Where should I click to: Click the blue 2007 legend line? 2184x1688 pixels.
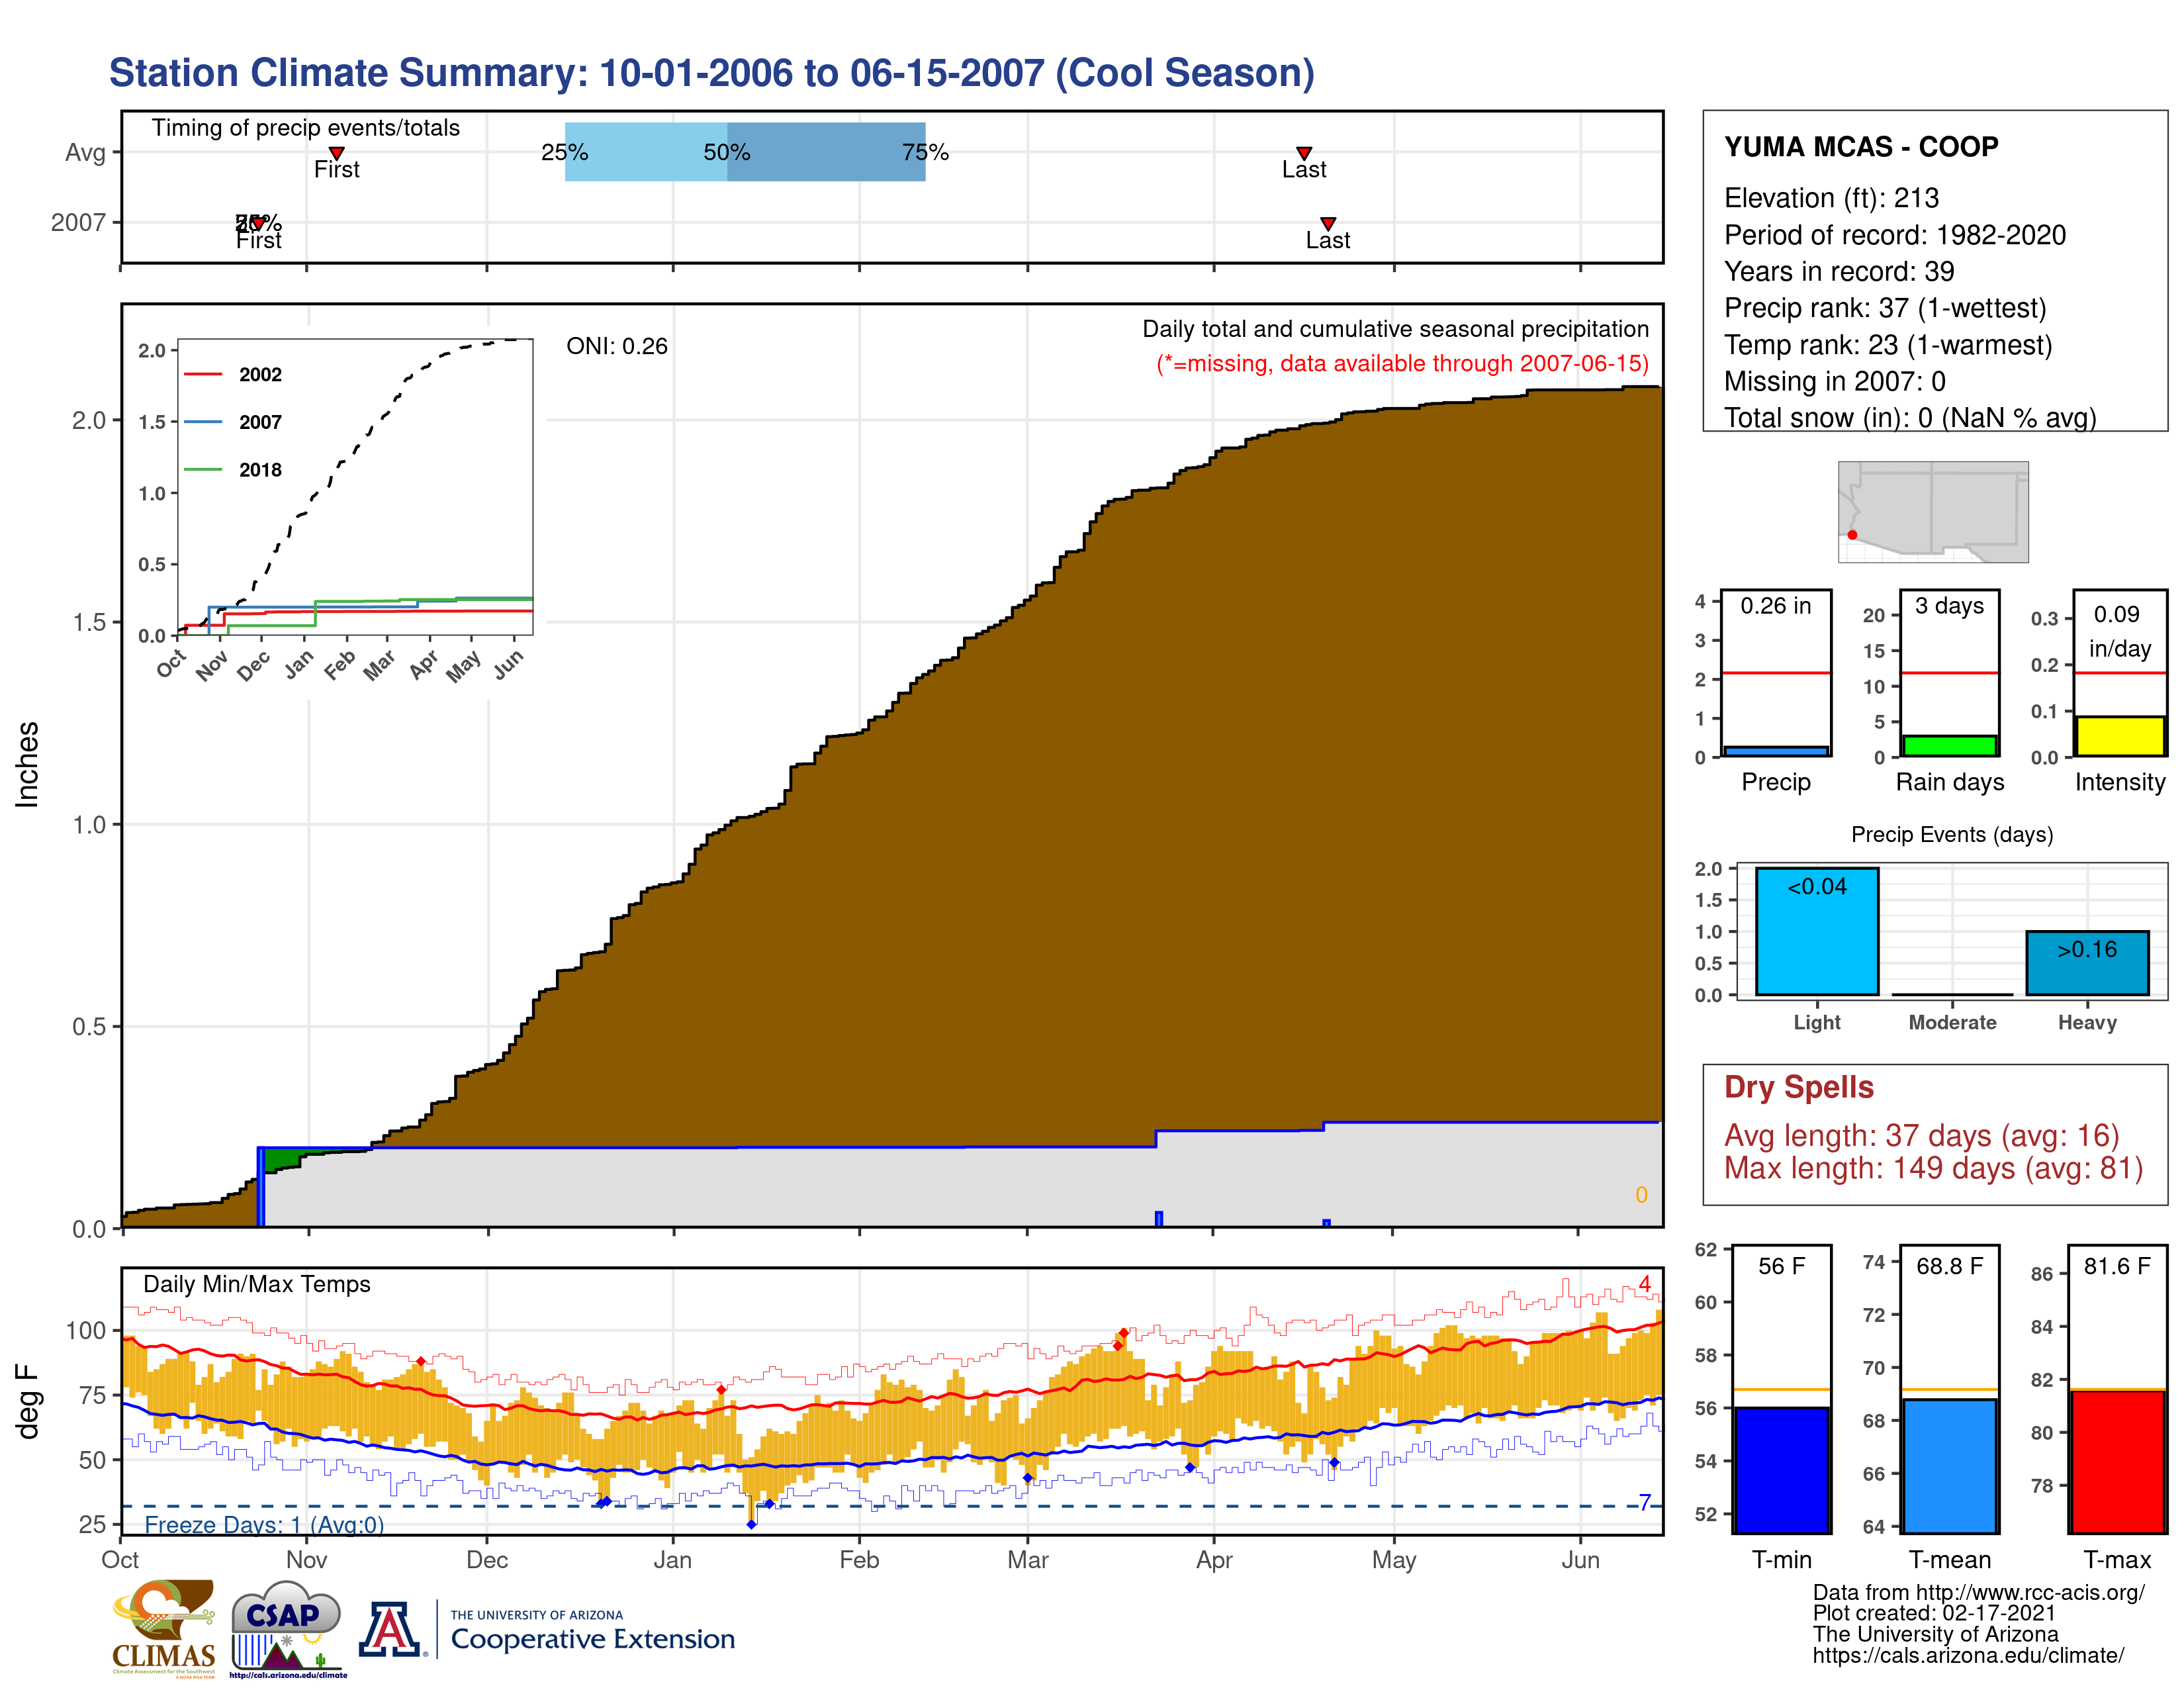203,422
